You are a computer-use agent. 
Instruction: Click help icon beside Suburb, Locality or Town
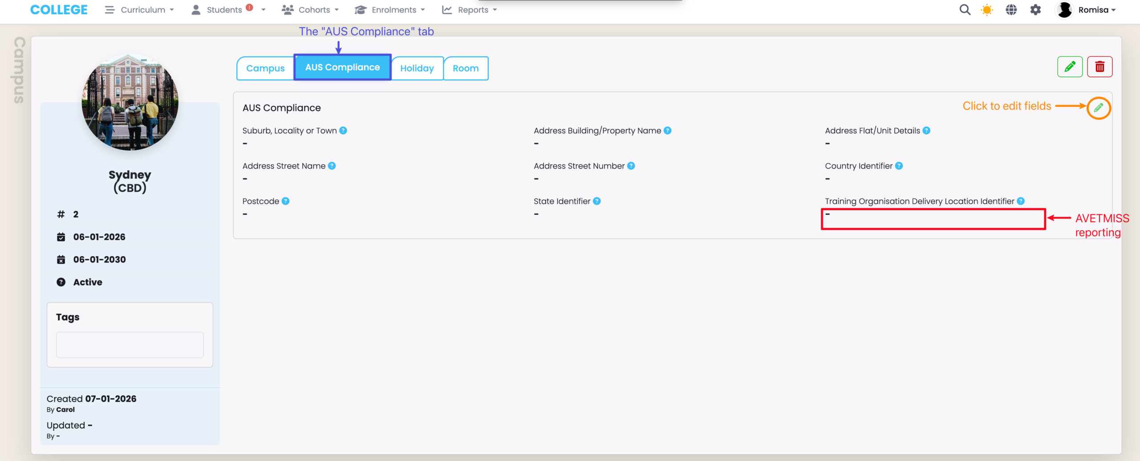coord(343,131)
